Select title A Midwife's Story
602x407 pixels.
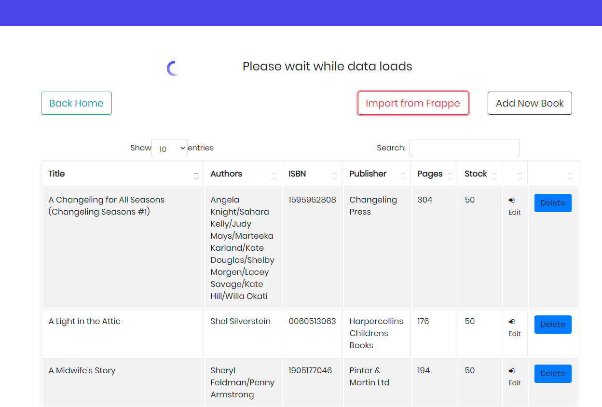pyautogui.click(x=82, y=371)
